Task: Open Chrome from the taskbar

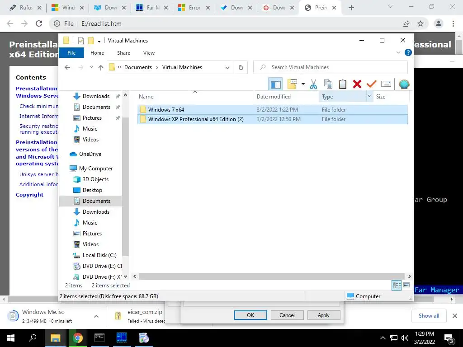Action: point(78,338)
